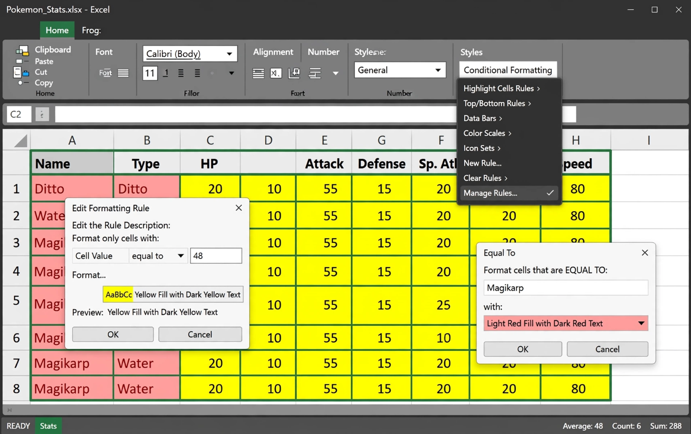Click Cancel in Edit Formatting Rule dialog

(x=200, y=335)
